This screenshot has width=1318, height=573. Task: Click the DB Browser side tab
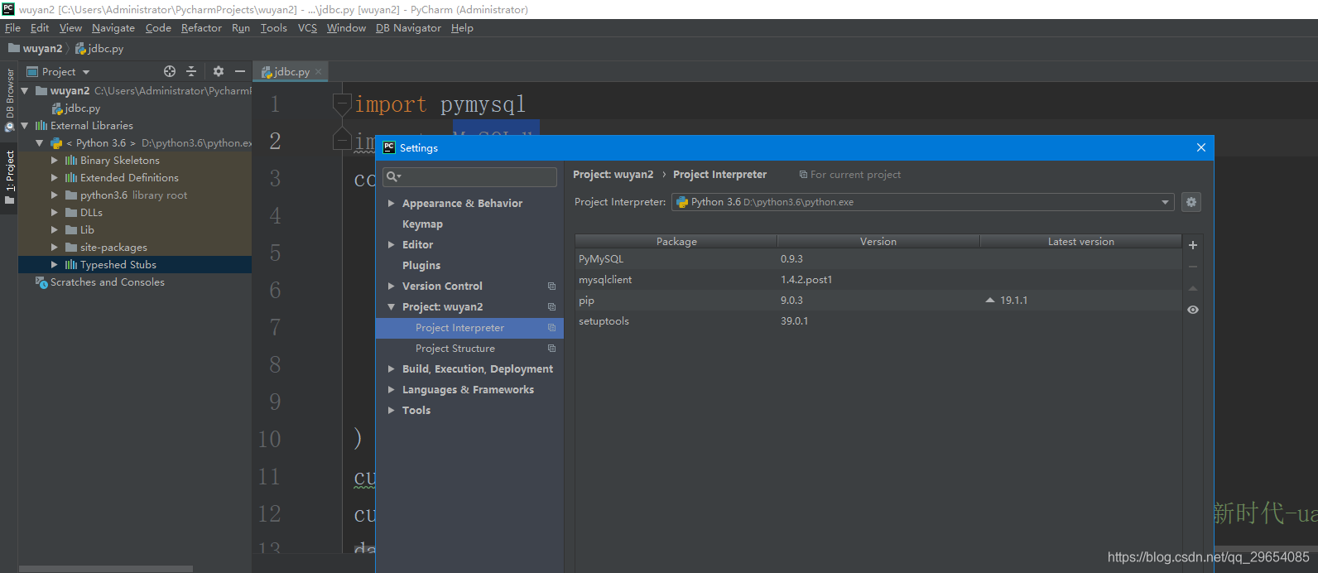(9, 100)
